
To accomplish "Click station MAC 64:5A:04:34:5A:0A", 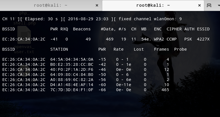I will pyautogui.click(x=72, y=59).
